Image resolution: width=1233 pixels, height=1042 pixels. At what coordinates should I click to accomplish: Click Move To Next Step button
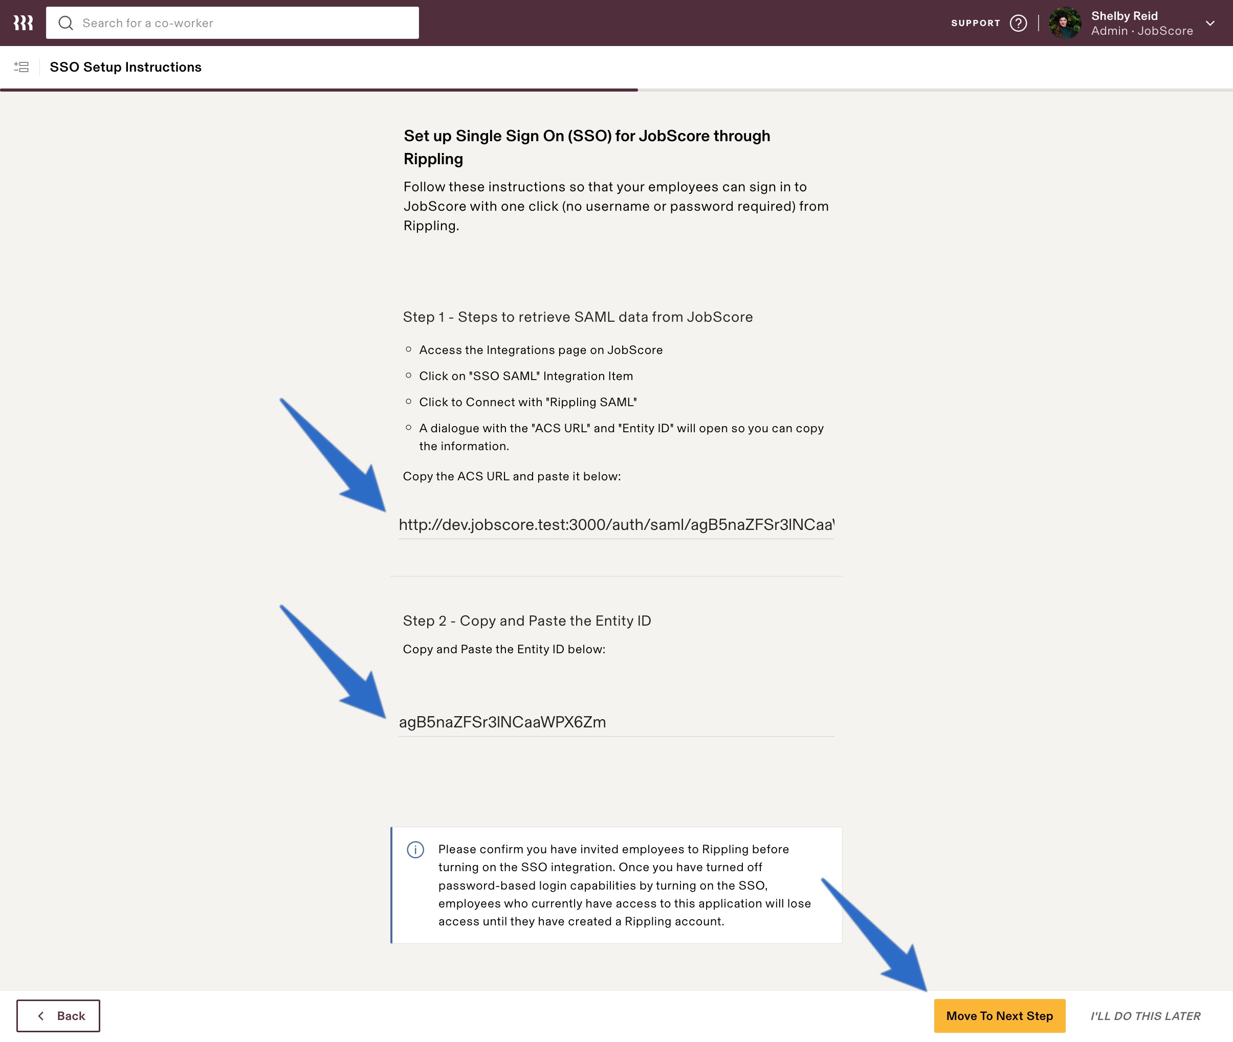point(999,1015)
